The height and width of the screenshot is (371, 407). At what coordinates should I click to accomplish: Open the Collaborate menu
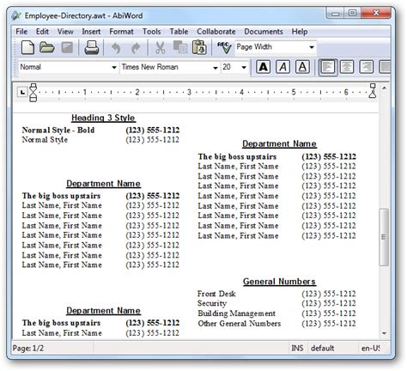(216, 32)
